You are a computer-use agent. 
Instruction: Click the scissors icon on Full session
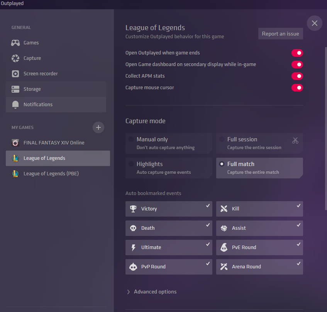pyautogui.click(x=295, y=140)
